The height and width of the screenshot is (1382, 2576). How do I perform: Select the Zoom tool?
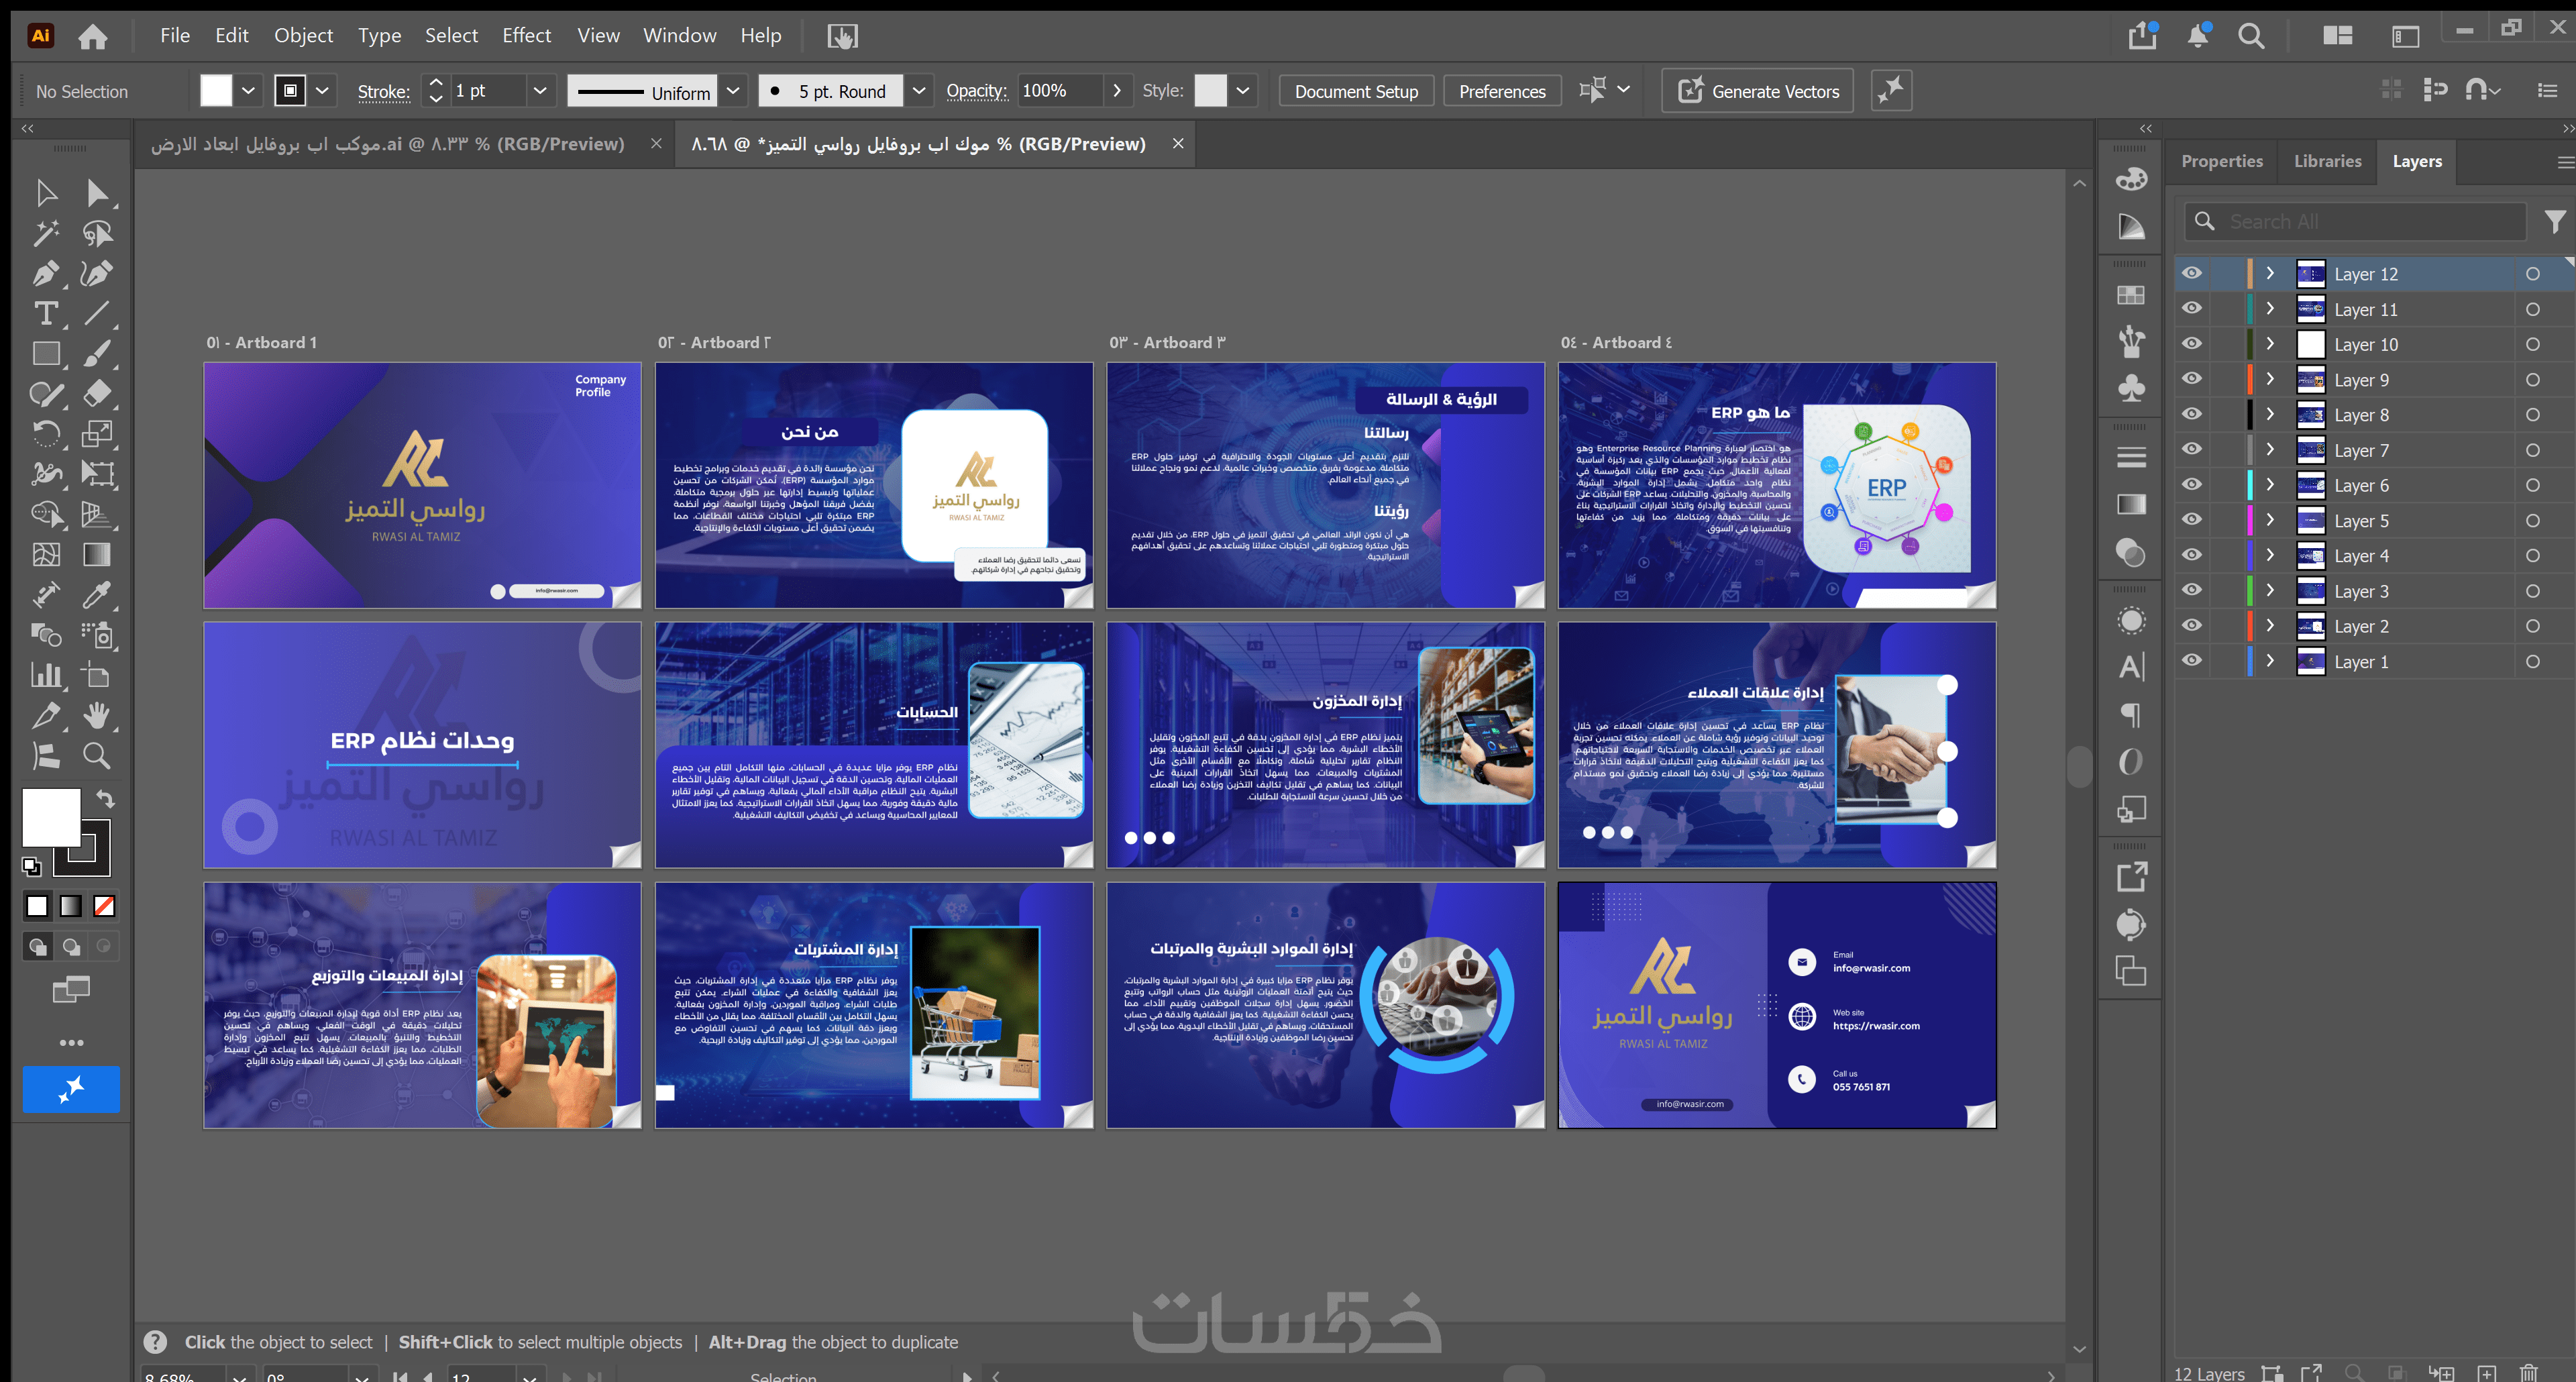[x=97, y=755]
